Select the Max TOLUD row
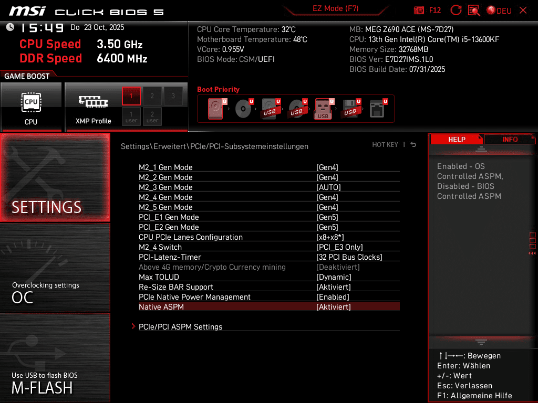 pos(269,277)
